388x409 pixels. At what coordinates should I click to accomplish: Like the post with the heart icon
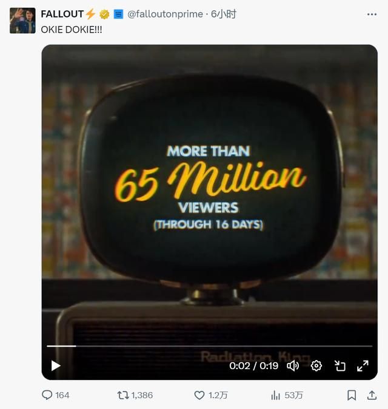(x=199, y=395)
